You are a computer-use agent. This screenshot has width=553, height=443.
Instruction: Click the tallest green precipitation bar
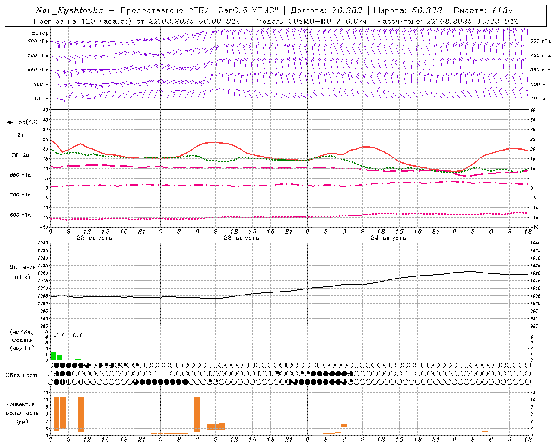click(x=53, y=356)
